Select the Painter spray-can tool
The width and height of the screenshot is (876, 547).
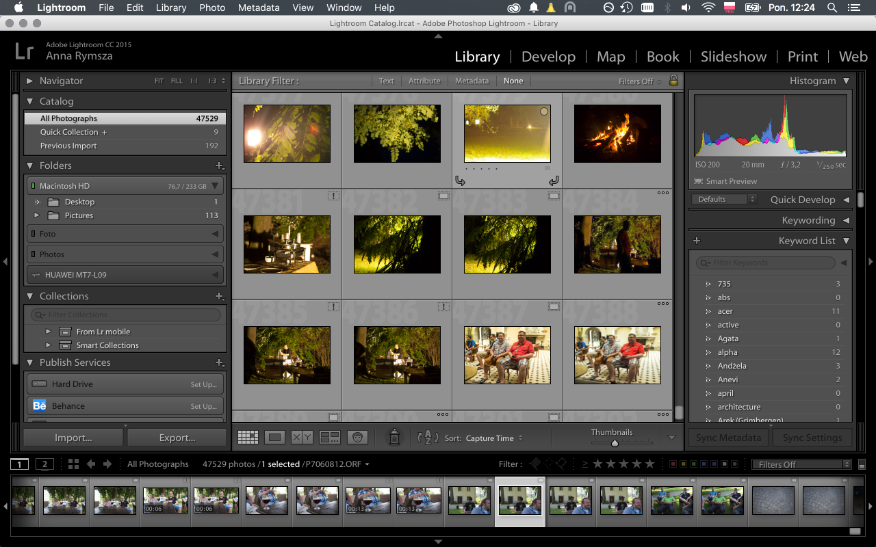395,437
